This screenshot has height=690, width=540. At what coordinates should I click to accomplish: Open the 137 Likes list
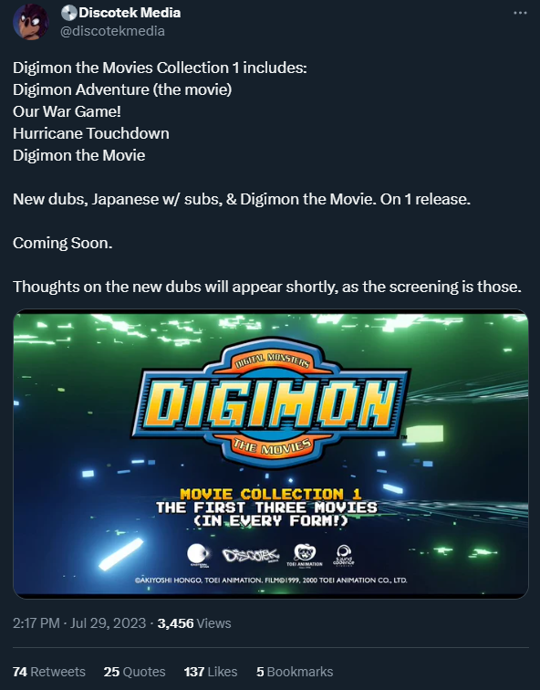(x=211, y=672)
